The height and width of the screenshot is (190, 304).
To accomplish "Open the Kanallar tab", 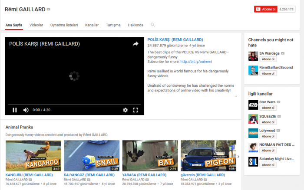I will 92,25.
